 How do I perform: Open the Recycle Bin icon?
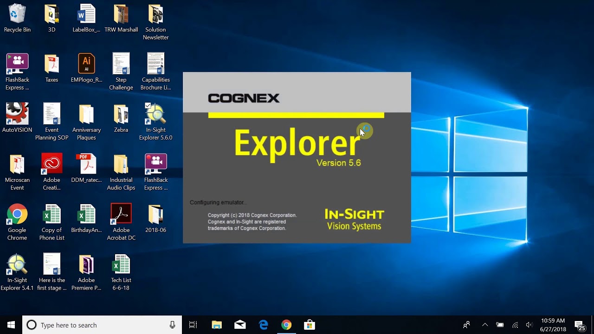pos(17,14)
